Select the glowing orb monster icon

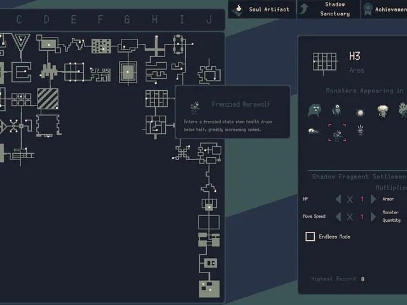click(360, 112)
